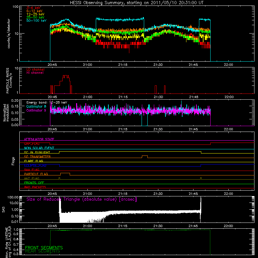Select the orange 6-12 keV legend label
Image resolution: width=258 pixels, height=258 pixels.
pos(35,11)
